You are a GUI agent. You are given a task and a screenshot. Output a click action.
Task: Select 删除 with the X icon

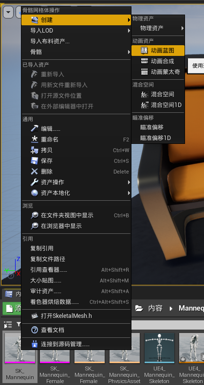(x=76, y=172)
